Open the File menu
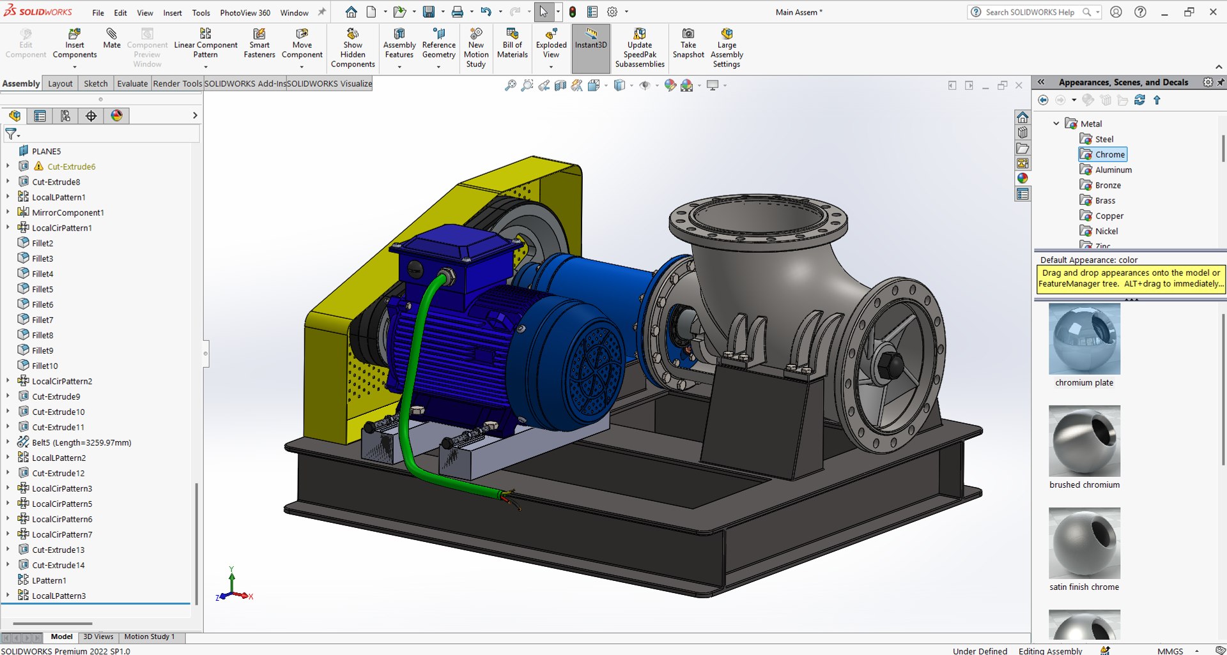Screen dimensions: 1227x655 tap(98, 13)
